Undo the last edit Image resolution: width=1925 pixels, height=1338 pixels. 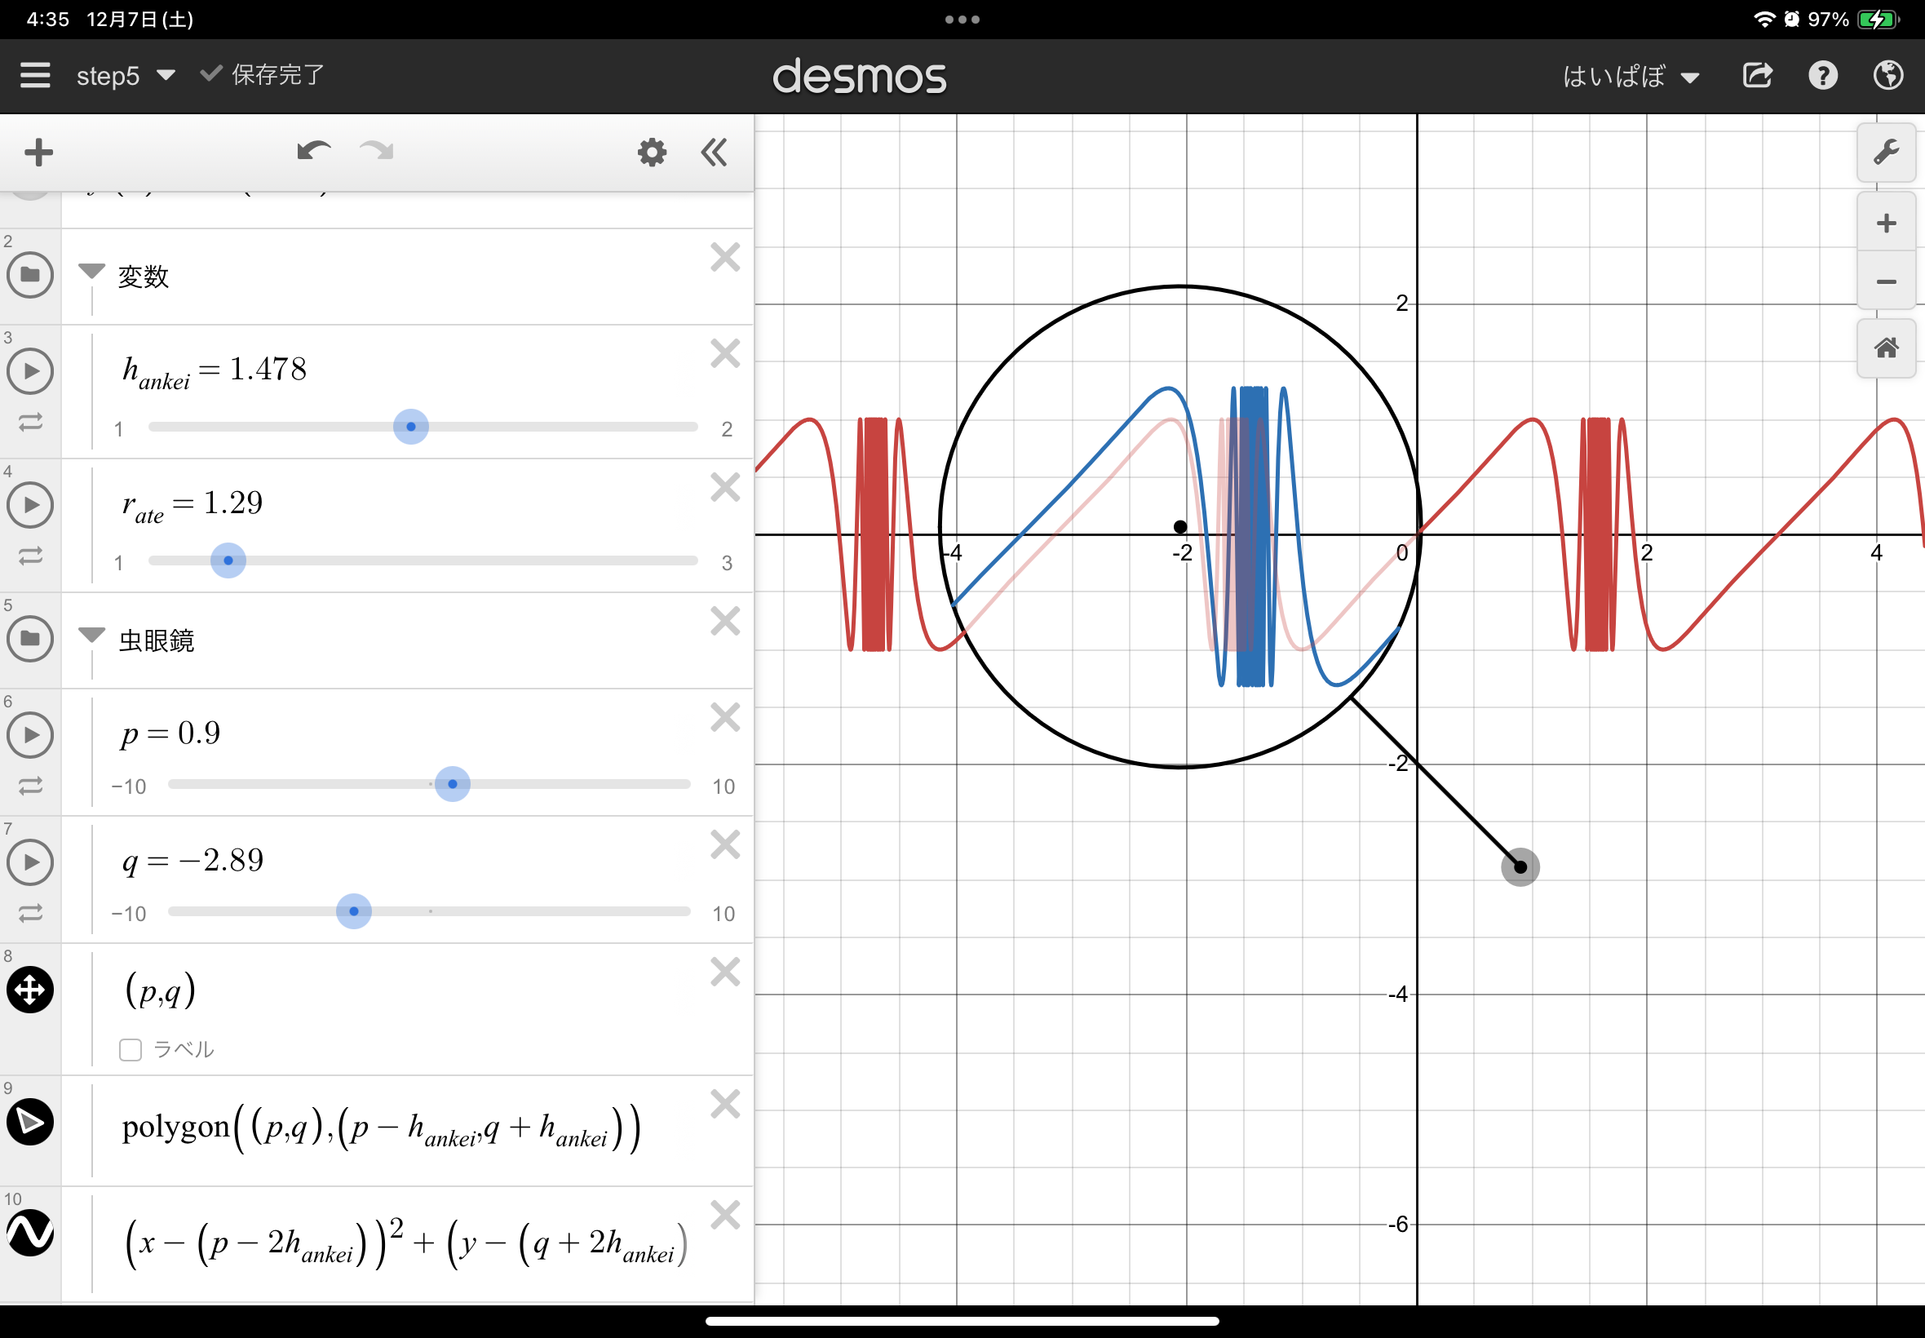[313, 152]
